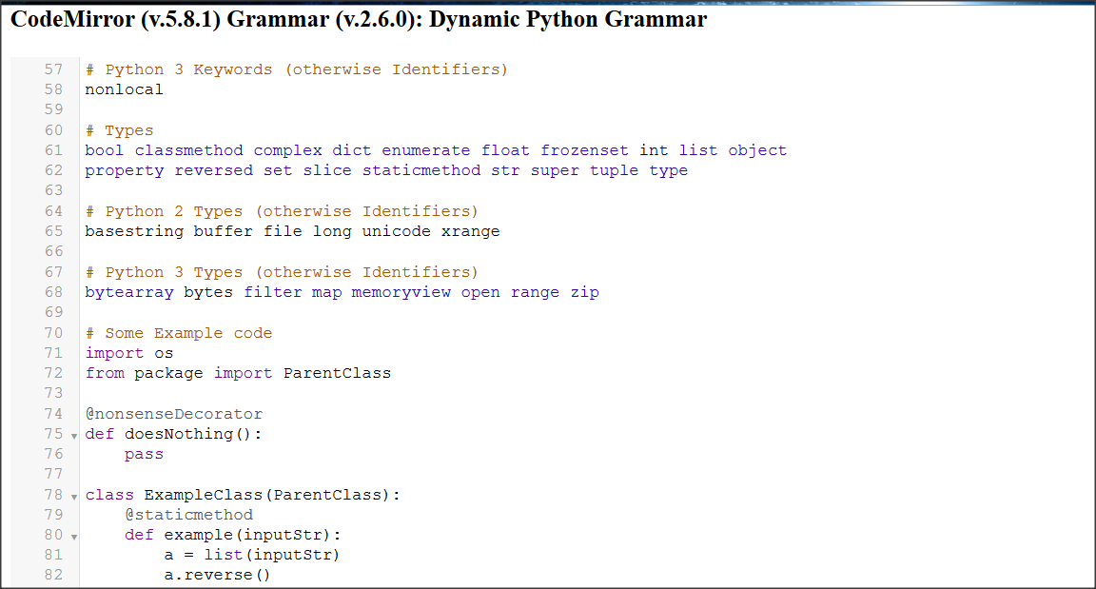The width and height of the screenshot is (1096, 589).
Task: Click the 'open' keyword on line 68
Action: (480, 293)
